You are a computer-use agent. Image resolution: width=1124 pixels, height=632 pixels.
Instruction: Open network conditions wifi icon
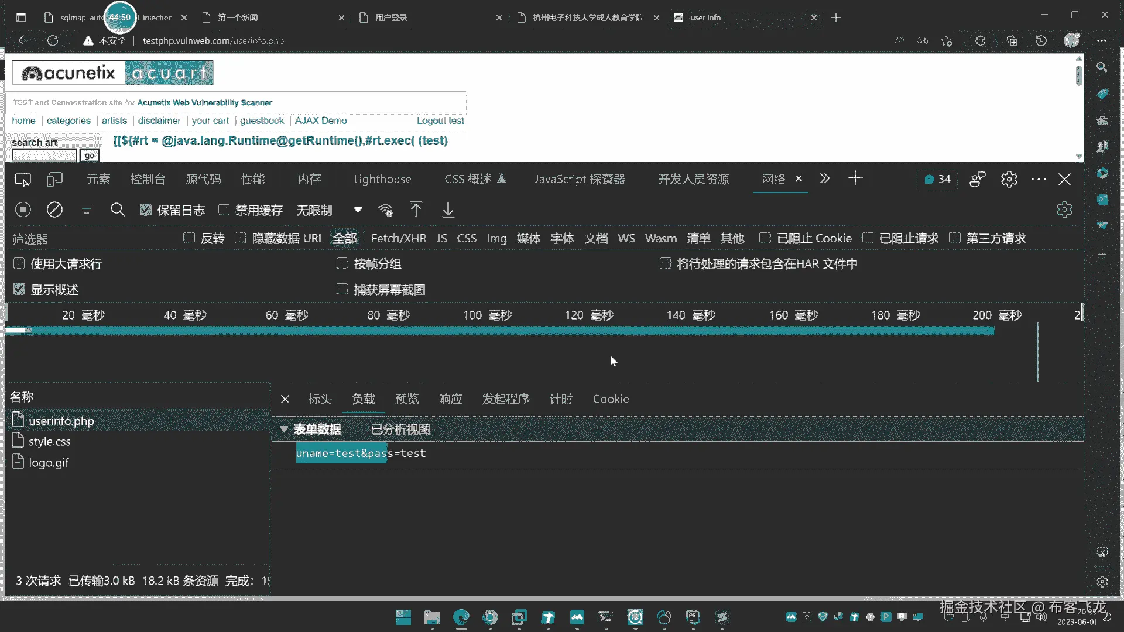(385, 210)
